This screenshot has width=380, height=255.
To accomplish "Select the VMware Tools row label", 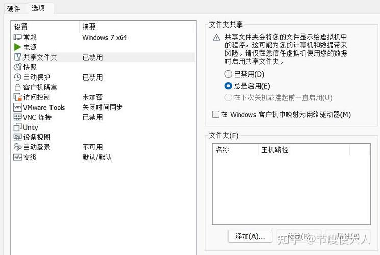I will (x=44, y=107).
